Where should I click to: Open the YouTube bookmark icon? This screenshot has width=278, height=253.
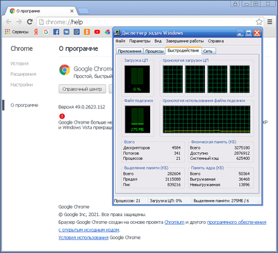tap(97, 32)
